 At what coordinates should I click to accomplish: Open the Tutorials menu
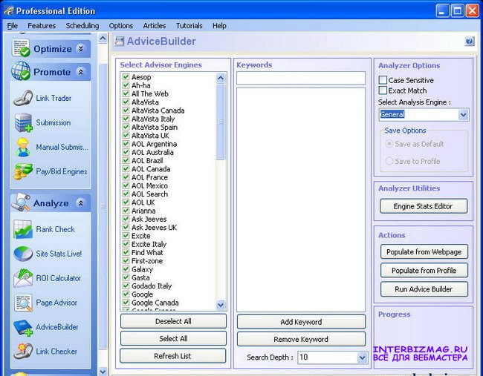pyautogui.click(x=189, y=26)
